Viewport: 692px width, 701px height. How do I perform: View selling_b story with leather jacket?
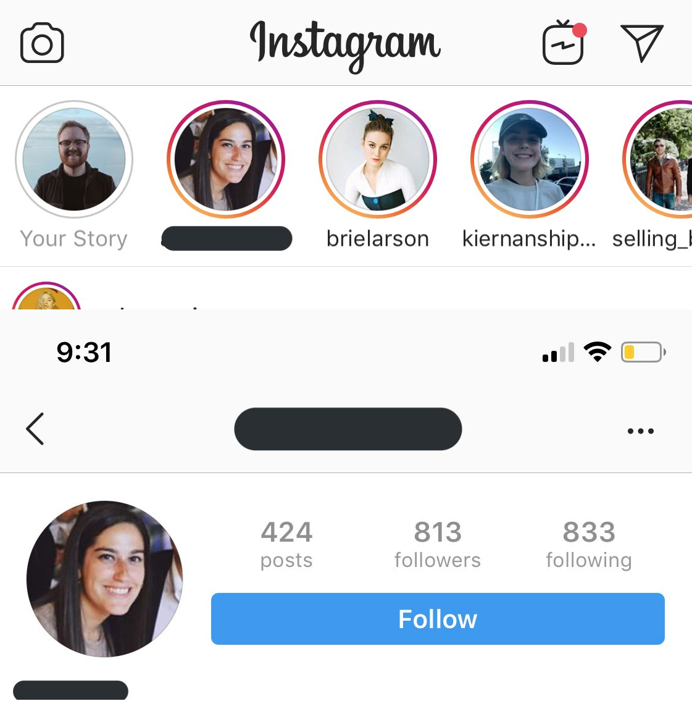[659, 159]
